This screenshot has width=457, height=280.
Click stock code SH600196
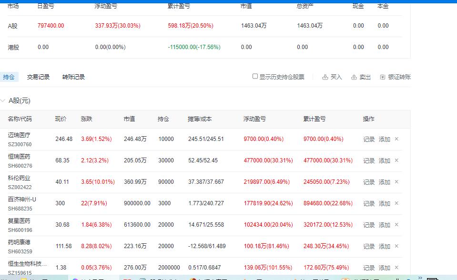pos(20,230)
